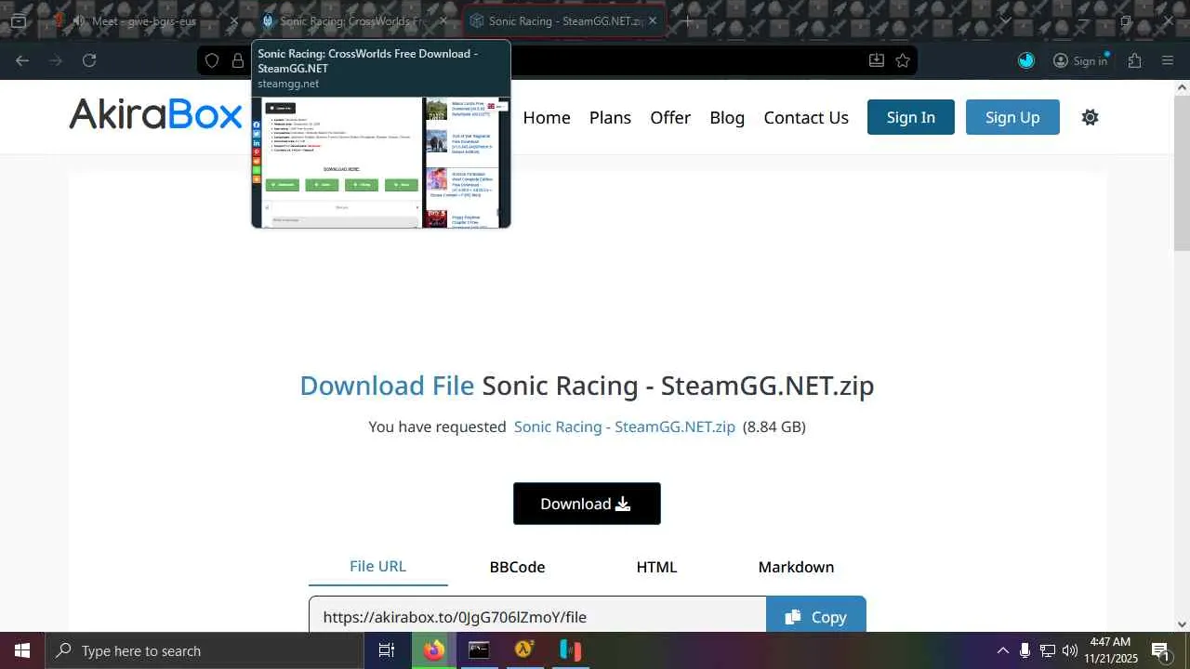The height and width of the screenshot is (669, 1190).
Task: Open the Home nav link
Action: [x=547, y=117]
